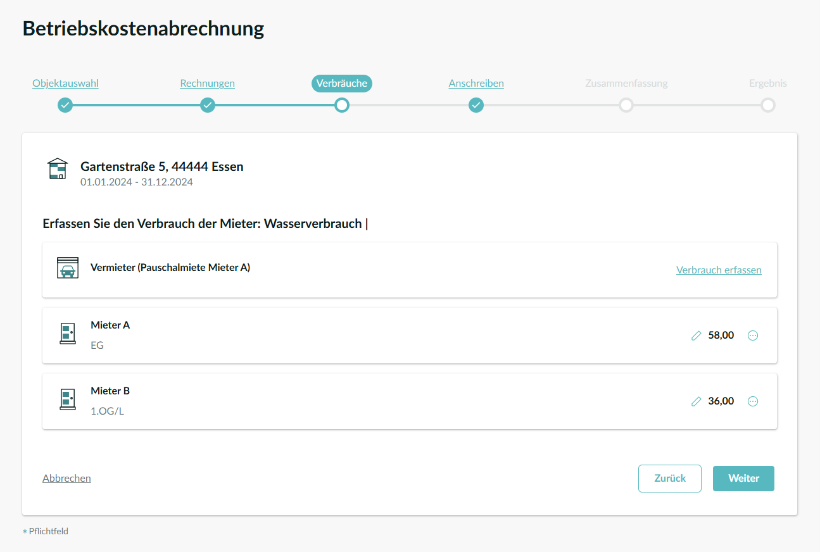The height and width of the screenshot is (552, 820).
Task: Click the garage icon for Vermieter row
Action: [x=68, y=268]
